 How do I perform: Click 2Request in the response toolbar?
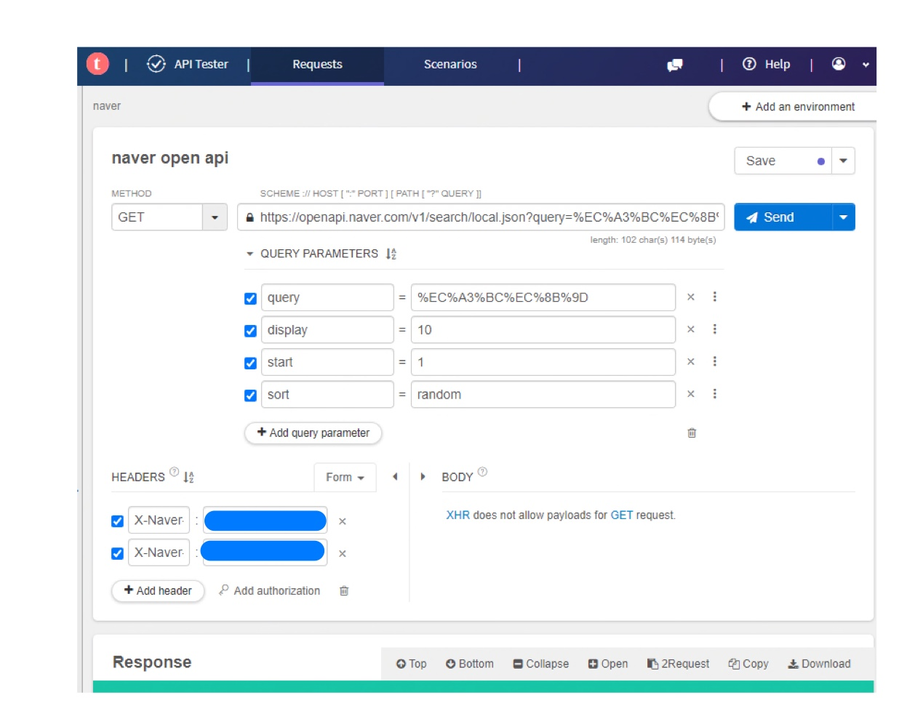[x=678, y=664]
